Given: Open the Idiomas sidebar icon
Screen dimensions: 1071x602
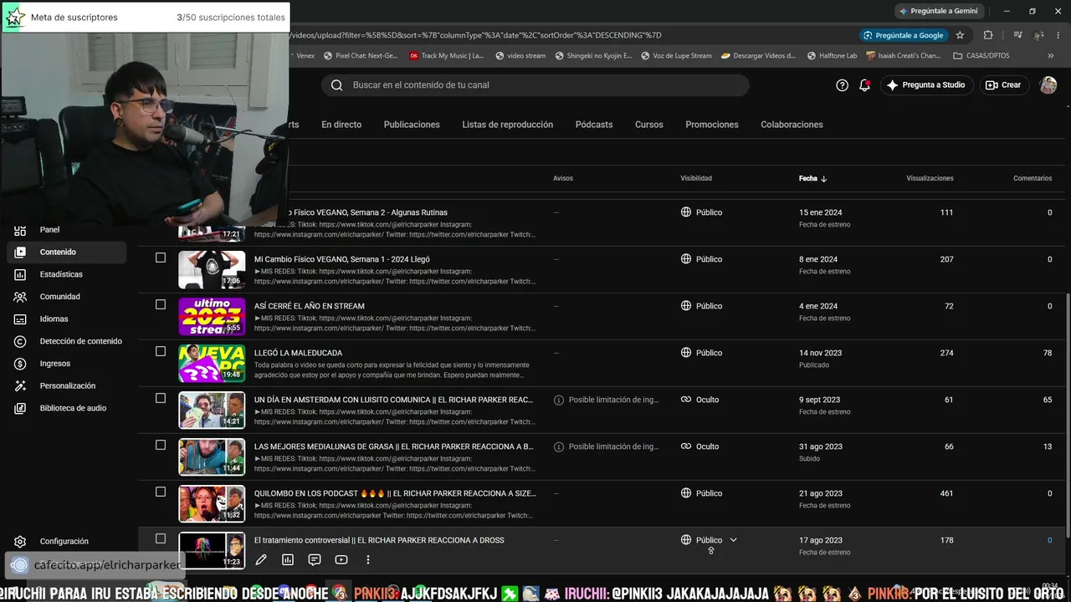Looking at the screenshot, I should click(x=21, y=319).
